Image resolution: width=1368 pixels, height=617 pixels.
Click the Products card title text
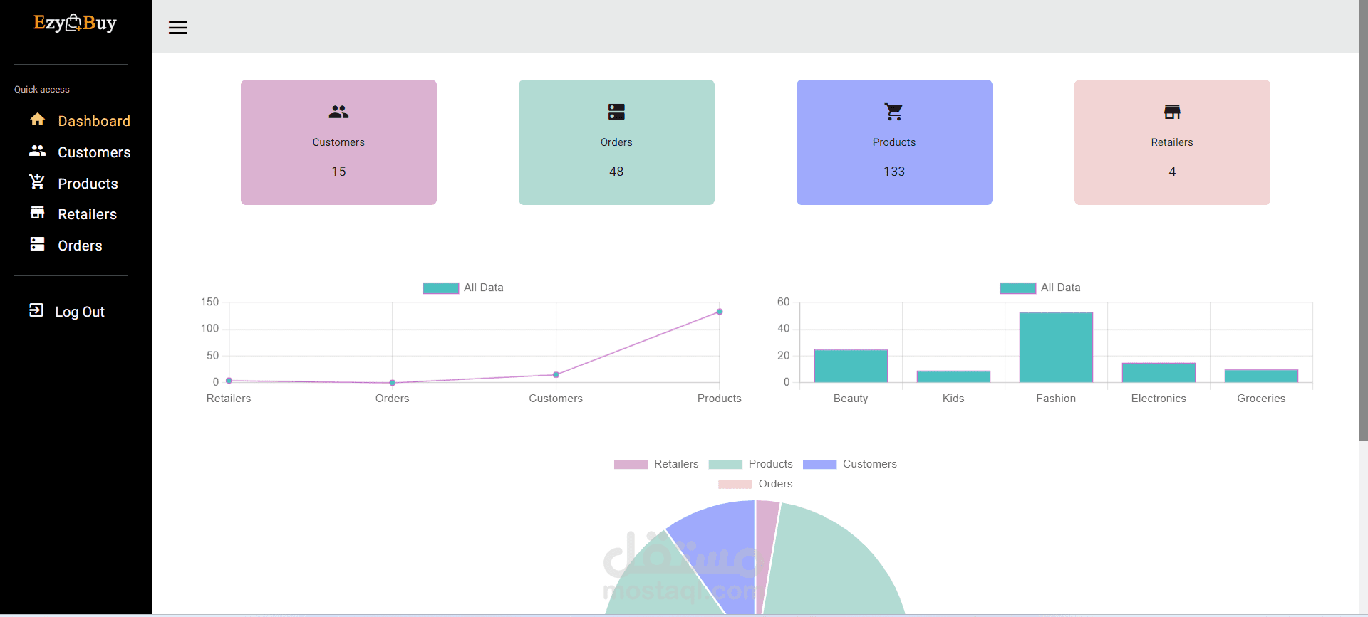pos(894,142)
